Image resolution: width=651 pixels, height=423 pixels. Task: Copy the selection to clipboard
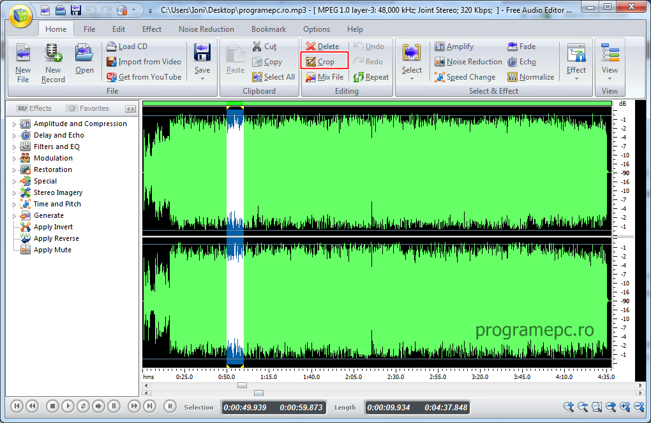coord(267,62)
